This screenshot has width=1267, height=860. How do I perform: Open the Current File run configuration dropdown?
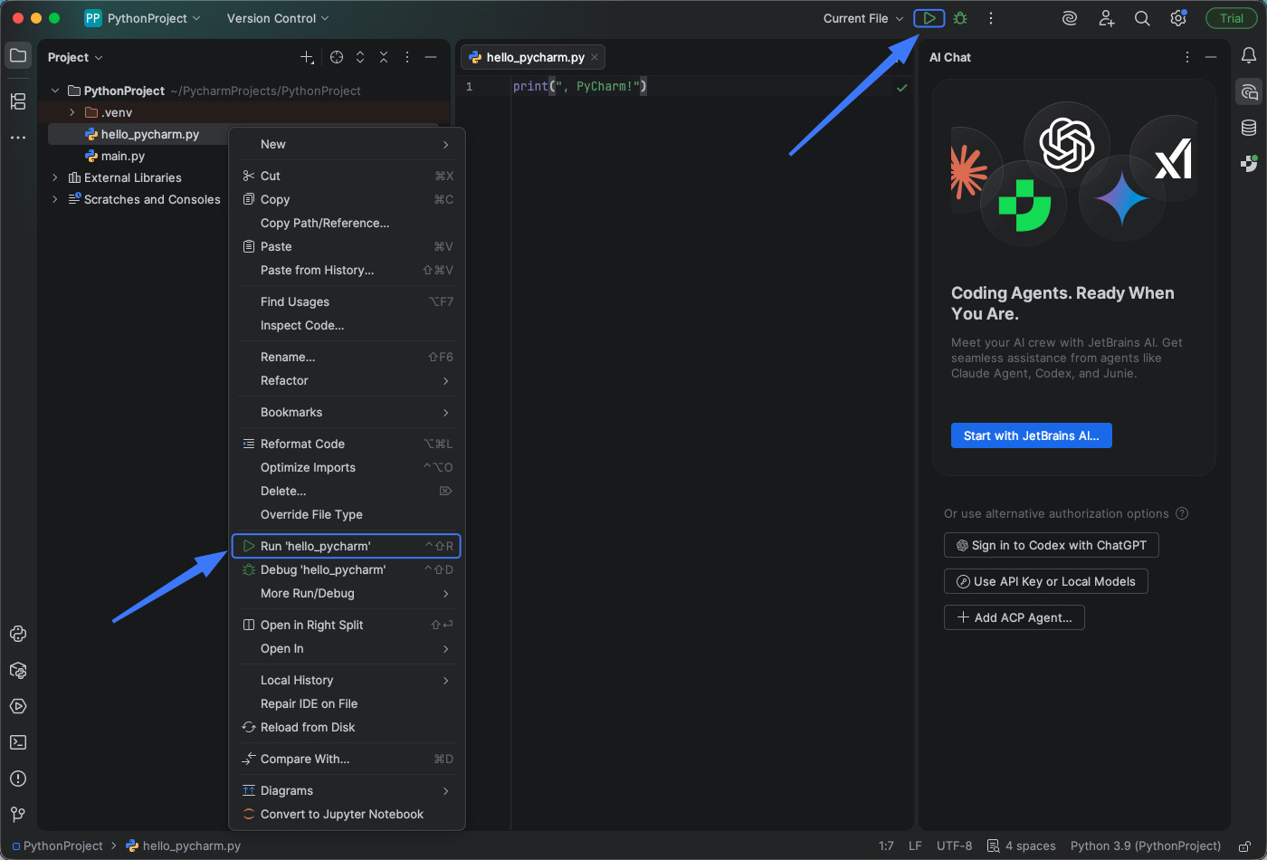pyautogui.click(x=862, y=18)
